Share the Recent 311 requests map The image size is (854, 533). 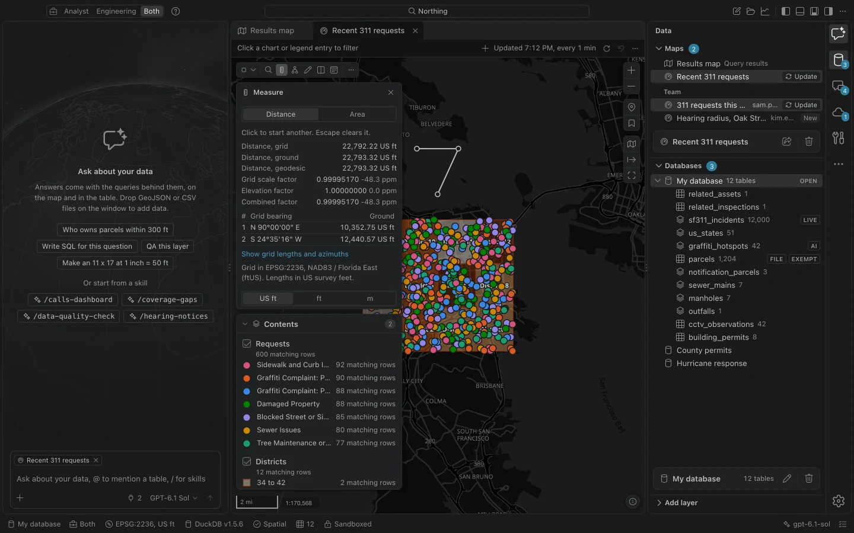coord(787,142)
